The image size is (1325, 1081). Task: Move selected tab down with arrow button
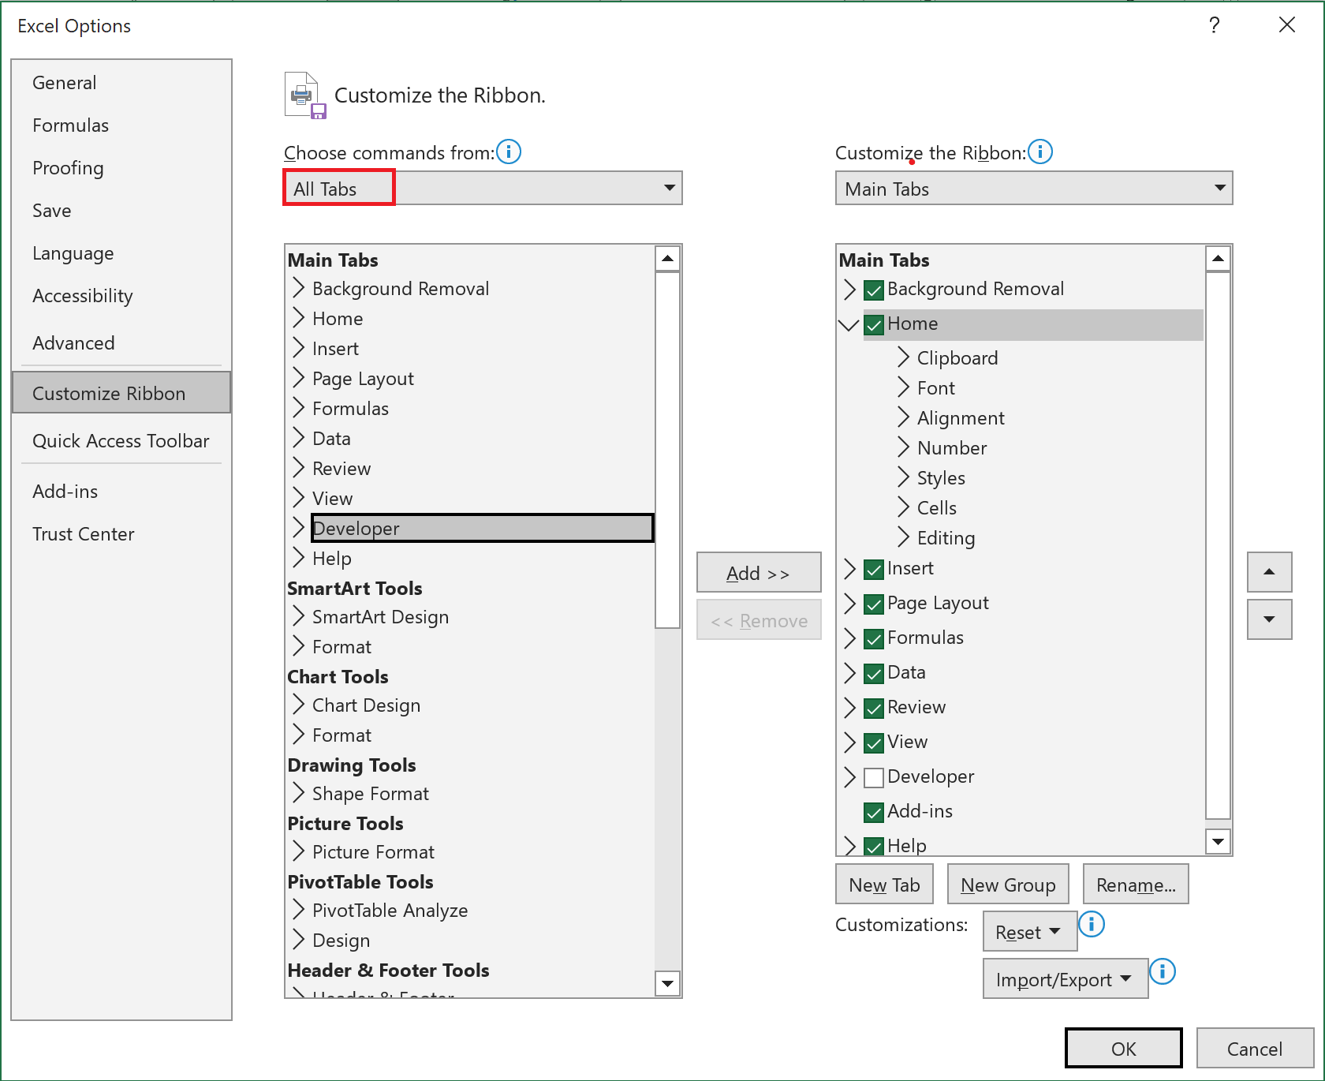click(1268, 619)
